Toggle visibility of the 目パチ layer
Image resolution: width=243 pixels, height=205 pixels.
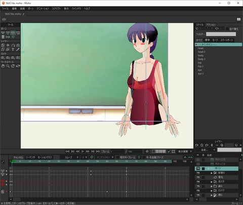point(198,182)
